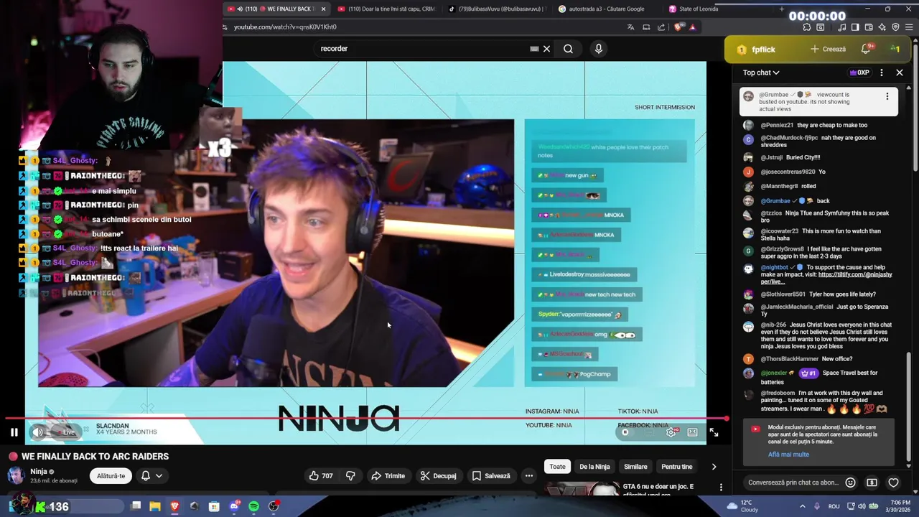Image resolution: width=919 pixels, height=517 pixels.
Task: Toggle theater mode in the player
Action: click(692, 432)
